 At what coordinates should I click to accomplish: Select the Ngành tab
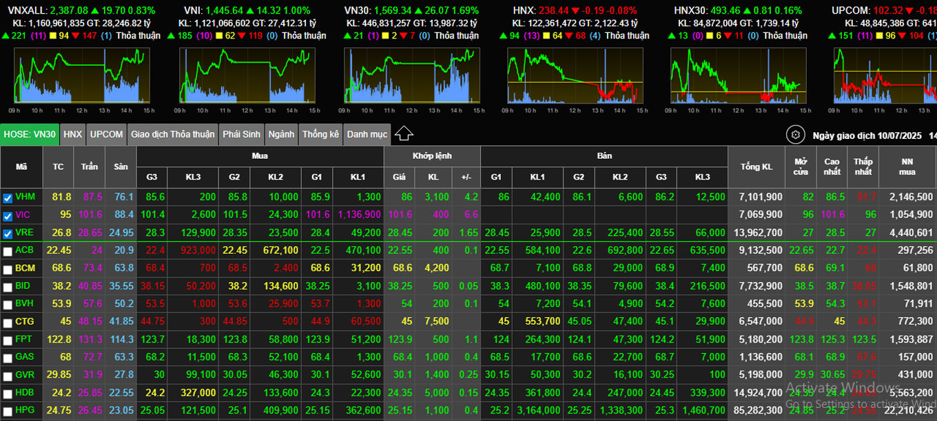pyautogui.click(x=281, y=135)
